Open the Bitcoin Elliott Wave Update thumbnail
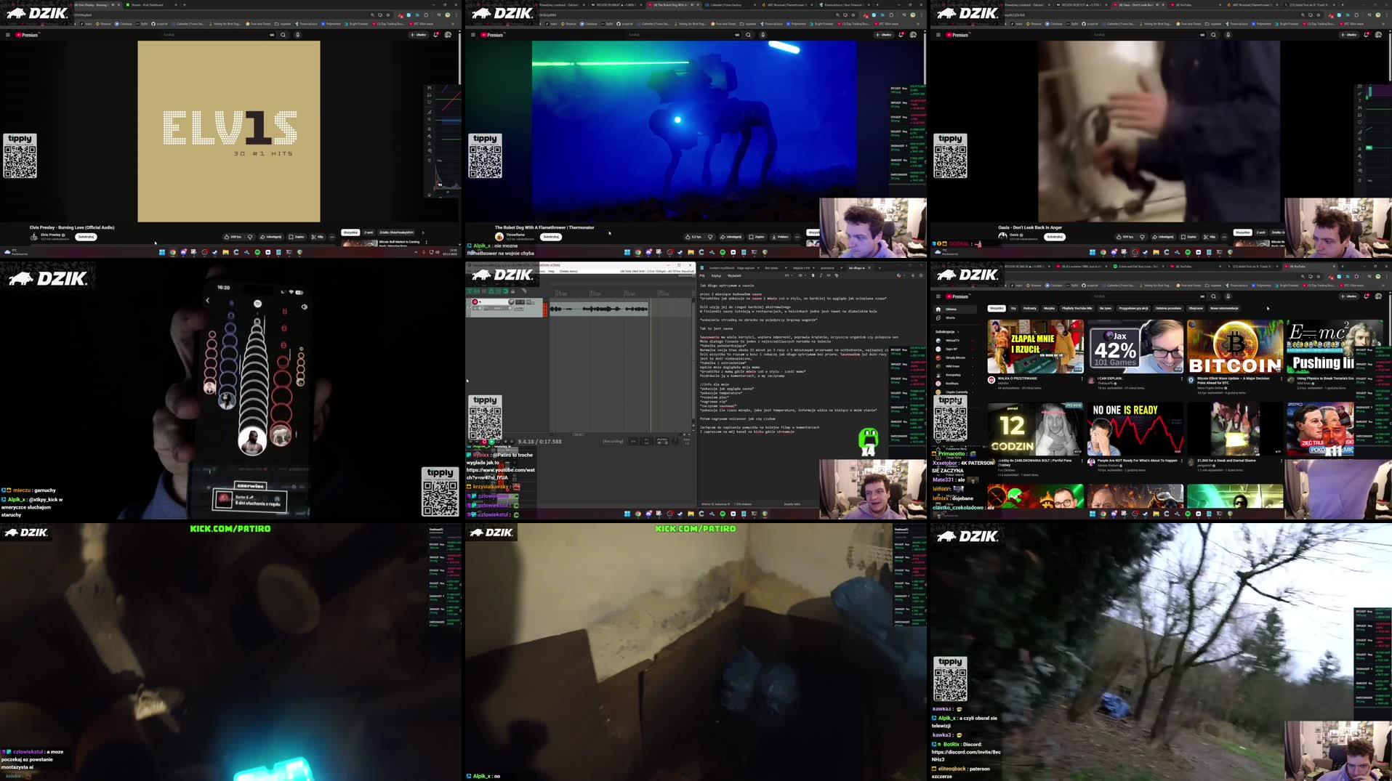The width and height of the screenshot is (1392, 781). click(x=1233, y=347)
